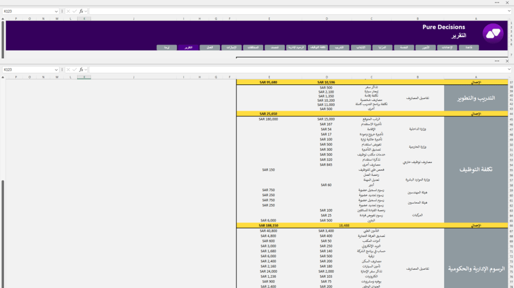Click the lower pane vertical scrollbar thumb
This screenshot has width=514, height=288.
tap(3, 234)
